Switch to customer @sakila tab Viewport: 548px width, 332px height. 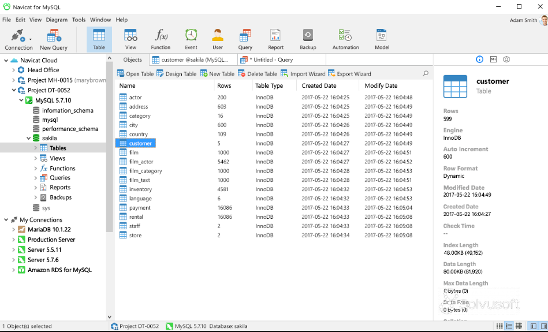coord(193,60)
